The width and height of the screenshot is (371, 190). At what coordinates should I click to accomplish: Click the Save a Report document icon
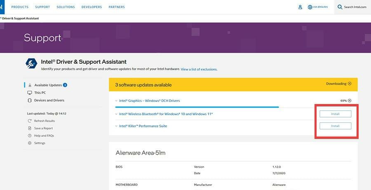(x=30, y=128)
